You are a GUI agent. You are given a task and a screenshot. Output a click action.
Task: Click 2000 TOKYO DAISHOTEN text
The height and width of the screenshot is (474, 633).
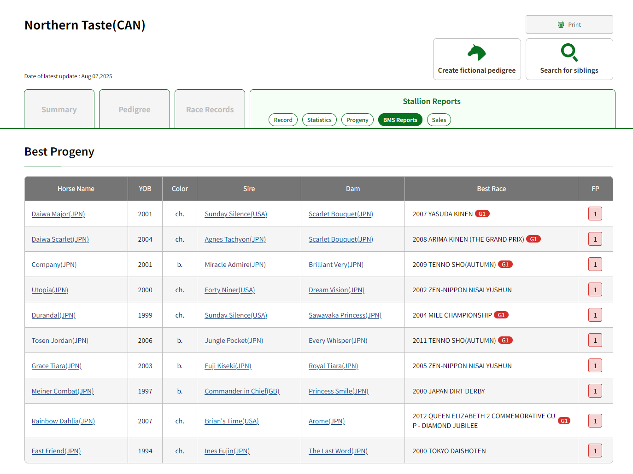(x=449, y=451)
